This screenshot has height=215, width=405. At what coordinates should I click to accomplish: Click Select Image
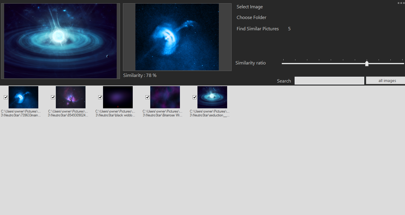coord(250,7)
